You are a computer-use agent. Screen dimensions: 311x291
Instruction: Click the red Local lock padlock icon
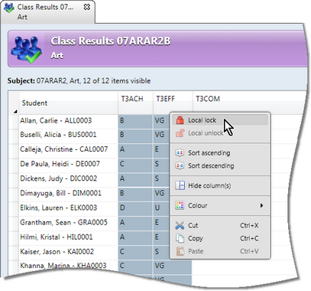coord(180,120)
